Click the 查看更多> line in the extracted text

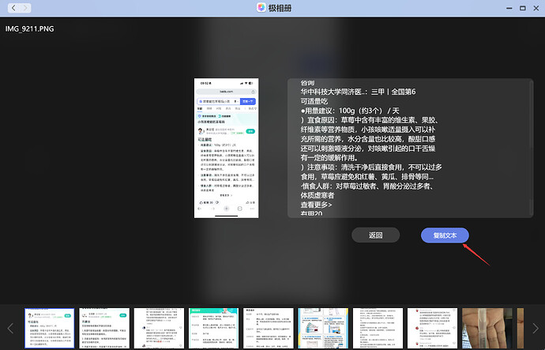tap(316, 205)
